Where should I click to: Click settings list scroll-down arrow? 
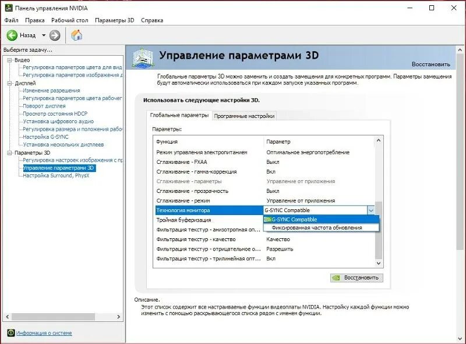point(379,263)
